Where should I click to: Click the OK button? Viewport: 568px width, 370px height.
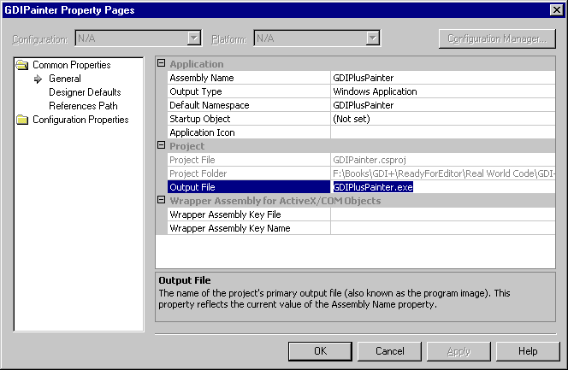(320, 351)
